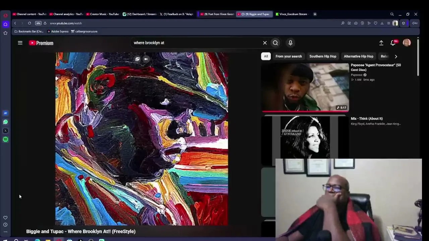Start voice search with the microphone
Image resolution: width=429 pixels, height=241 pixels.
[x=291, y=43]
